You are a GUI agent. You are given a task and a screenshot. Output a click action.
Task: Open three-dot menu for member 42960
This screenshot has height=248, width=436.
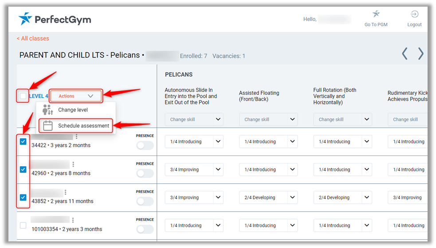click(x=73, y=164)
